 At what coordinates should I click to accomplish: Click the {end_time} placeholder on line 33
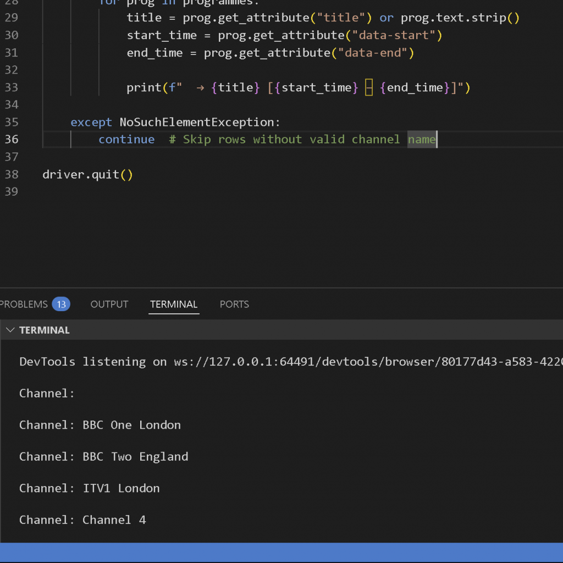(x=415, y=87)
